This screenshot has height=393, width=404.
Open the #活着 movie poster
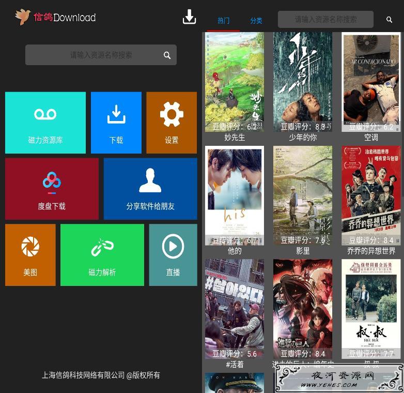click(x=235, y=309)
